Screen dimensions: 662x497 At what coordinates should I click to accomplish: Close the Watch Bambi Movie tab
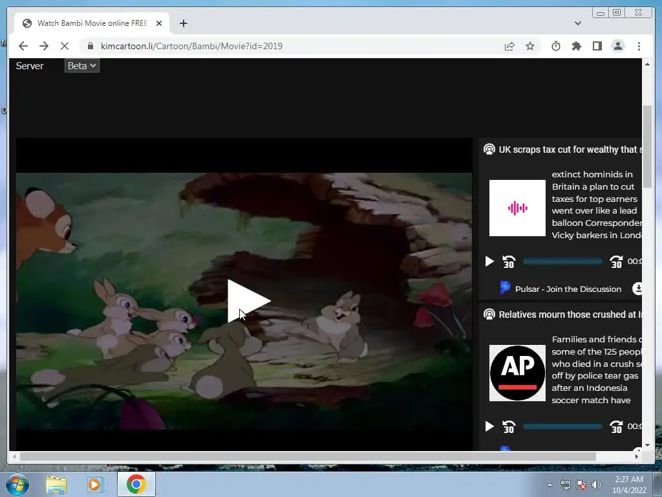[x=159, y=23]
